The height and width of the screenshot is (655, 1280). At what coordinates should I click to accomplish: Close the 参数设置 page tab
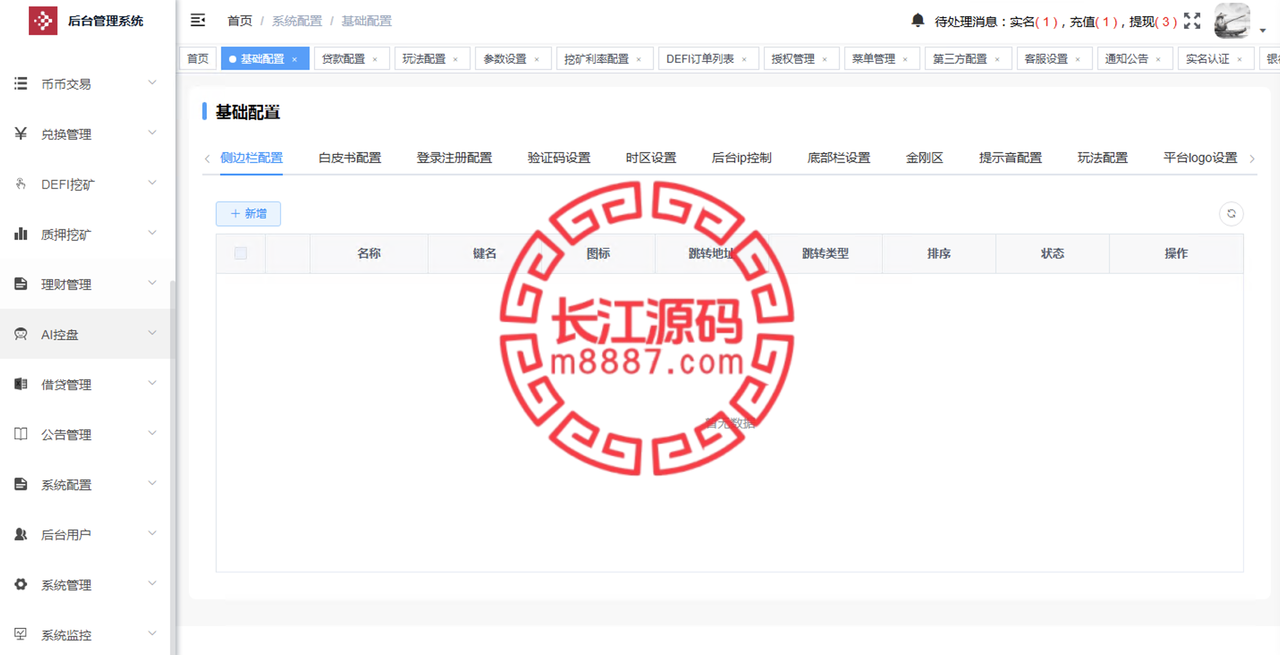(x=537, y=59)
